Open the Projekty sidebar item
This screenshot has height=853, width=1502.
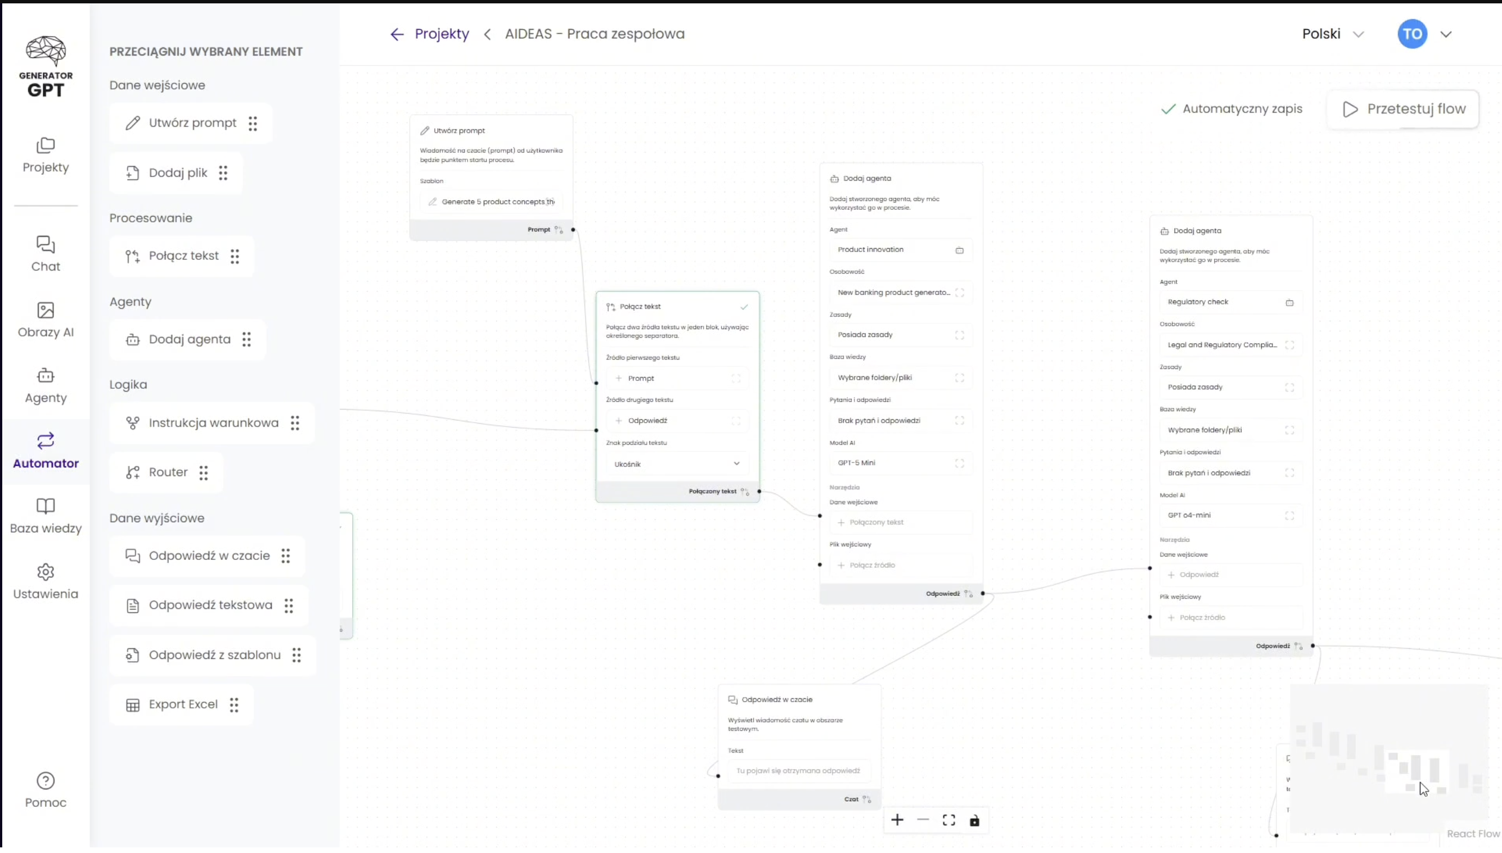coord(46,155)
